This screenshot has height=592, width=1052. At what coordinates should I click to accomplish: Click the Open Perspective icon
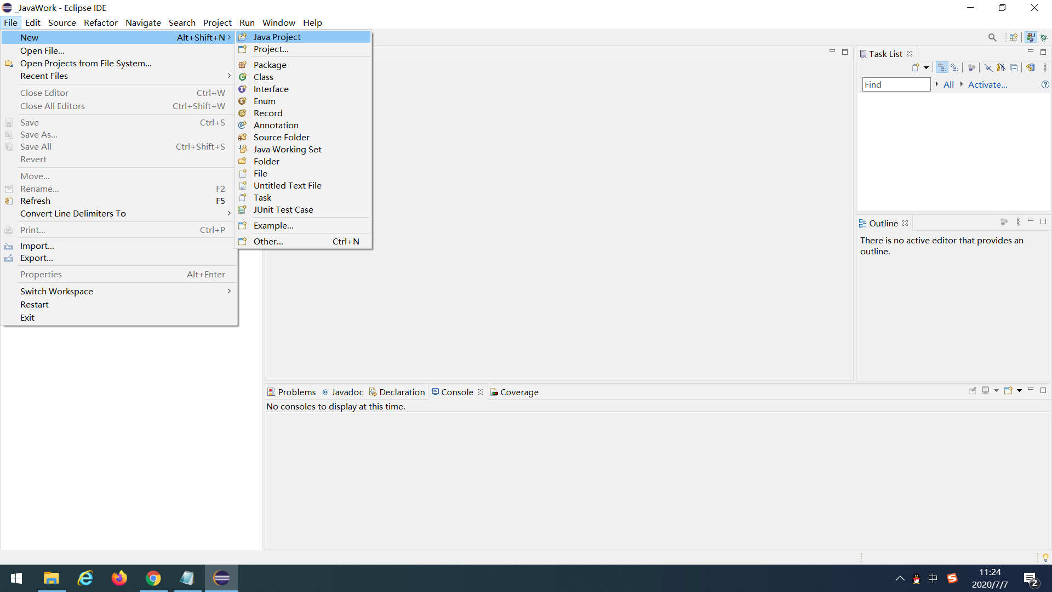[1014, 37]
